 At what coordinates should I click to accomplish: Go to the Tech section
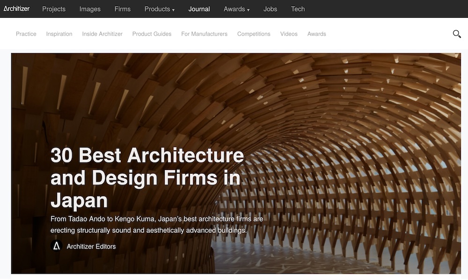pos(298,9)
